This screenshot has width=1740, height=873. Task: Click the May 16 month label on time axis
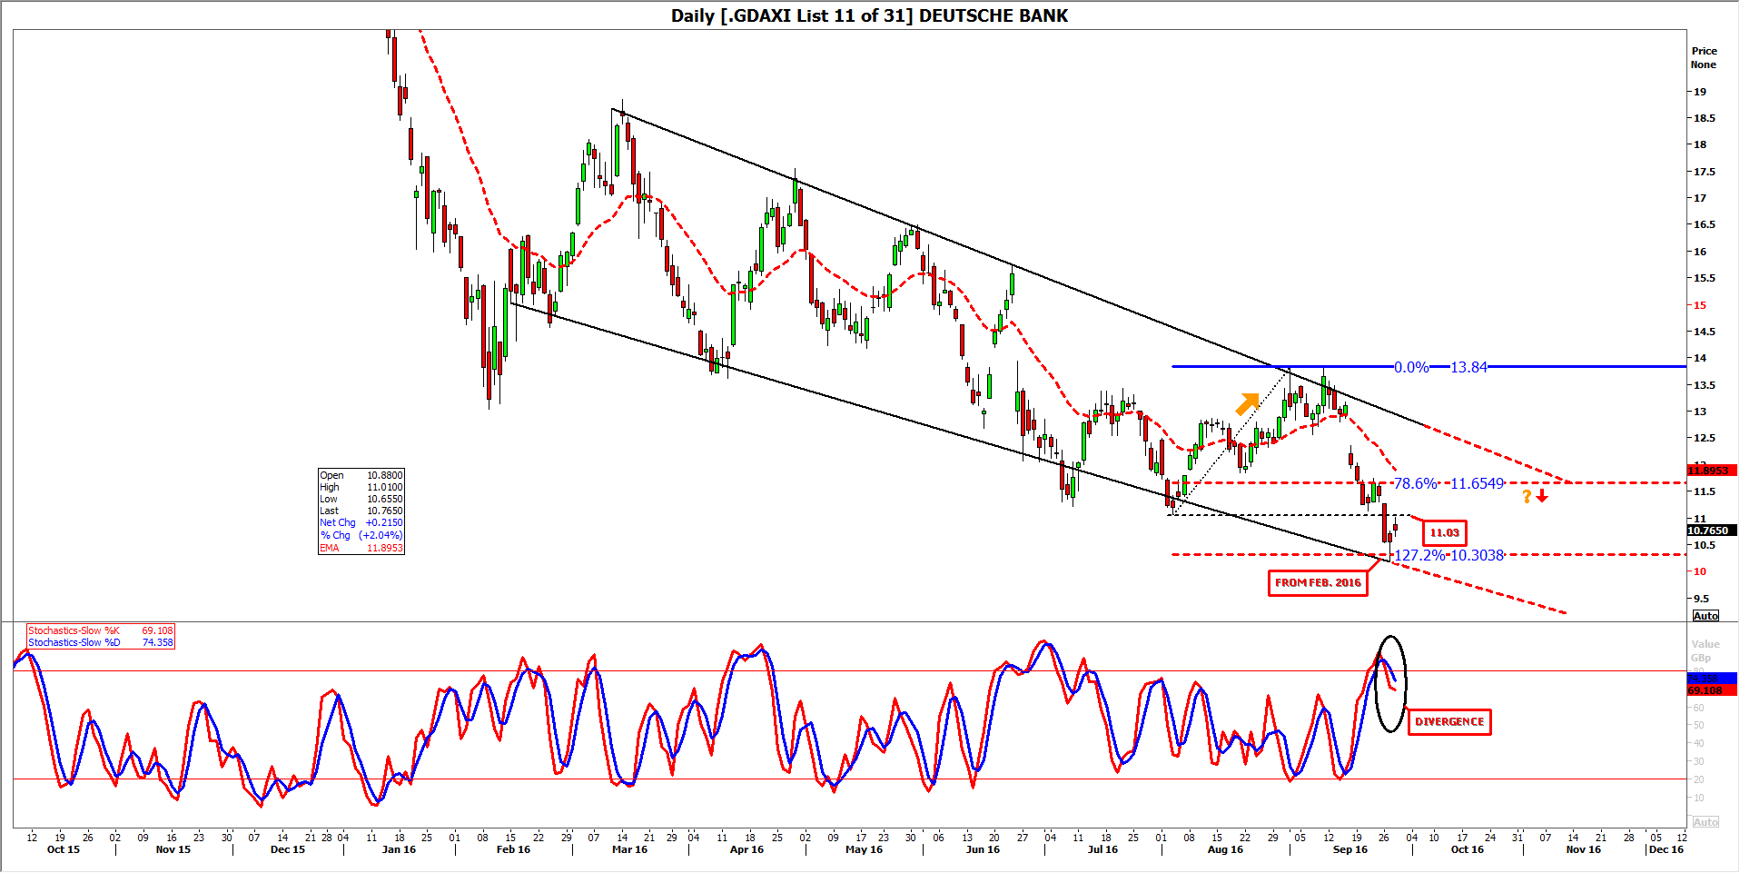point(864,849)
